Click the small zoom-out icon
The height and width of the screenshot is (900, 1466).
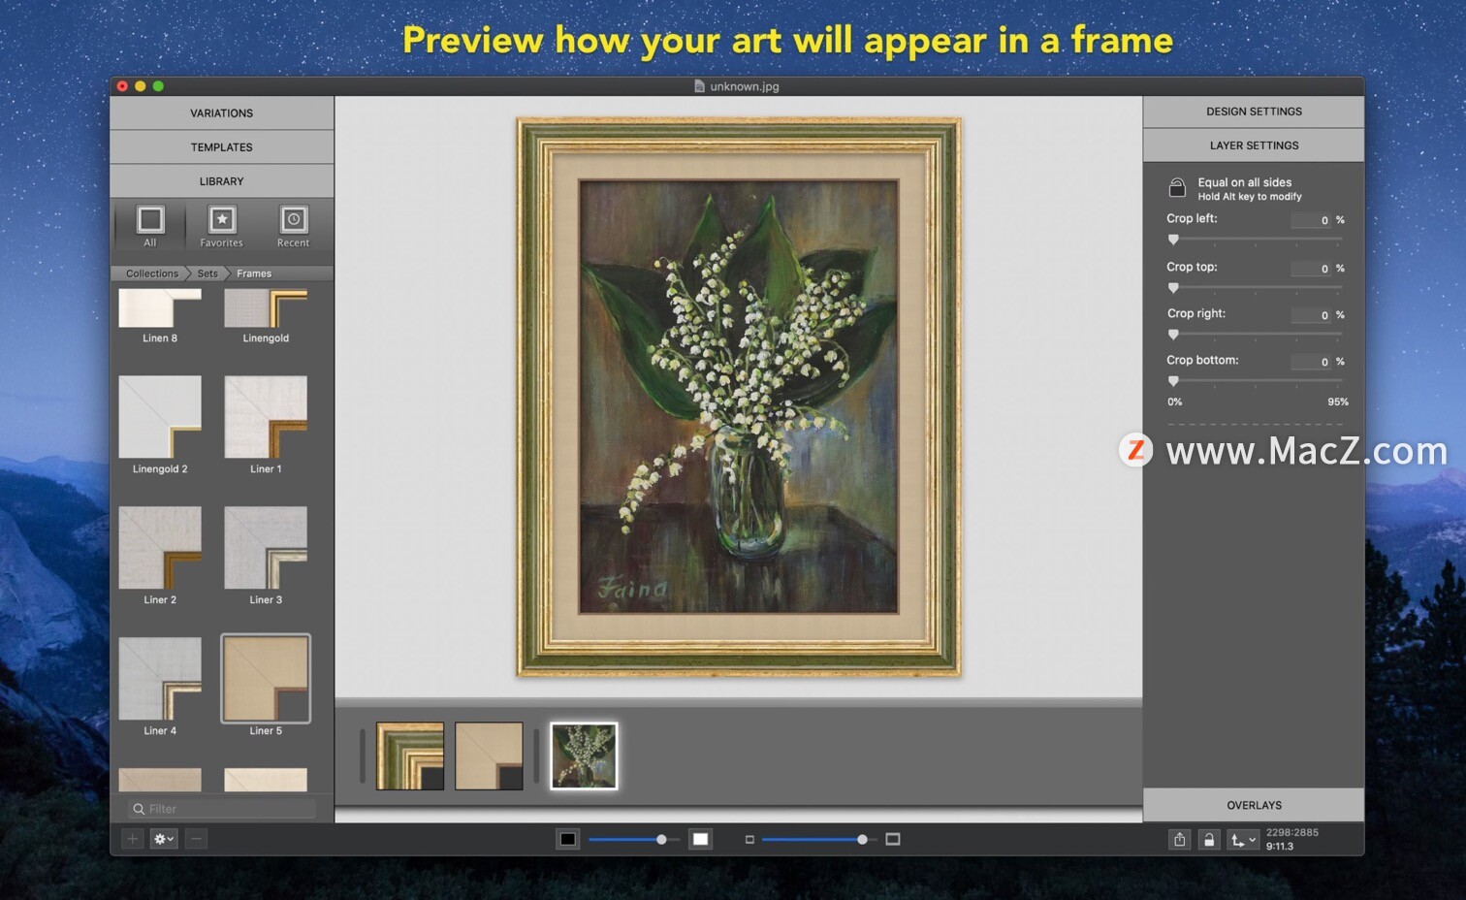pyautogui.click(x=749, y=840)
